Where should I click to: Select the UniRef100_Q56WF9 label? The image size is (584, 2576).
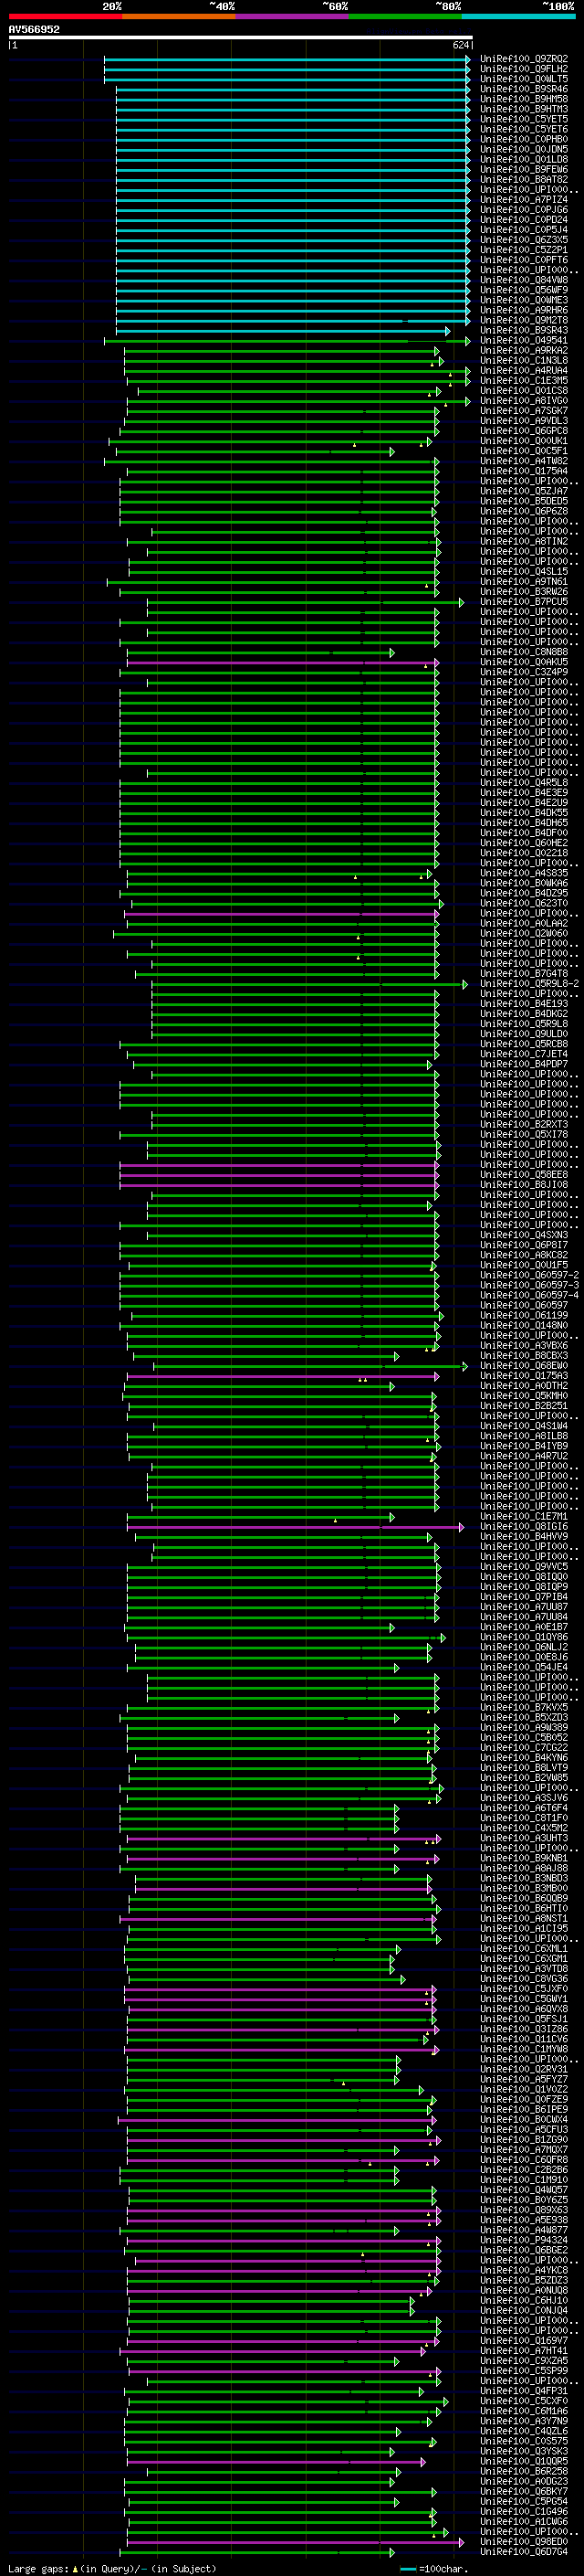click(524, 289)
